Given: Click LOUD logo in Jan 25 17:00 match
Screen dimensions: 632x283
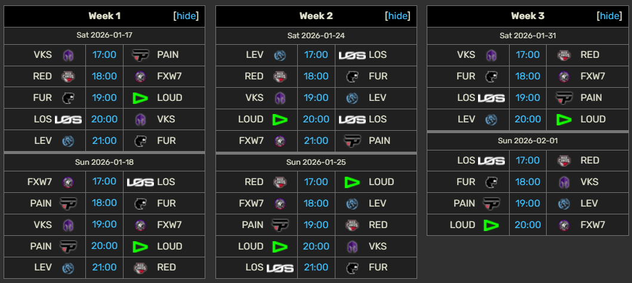Looking at the screenshot, I should point(352,182).
